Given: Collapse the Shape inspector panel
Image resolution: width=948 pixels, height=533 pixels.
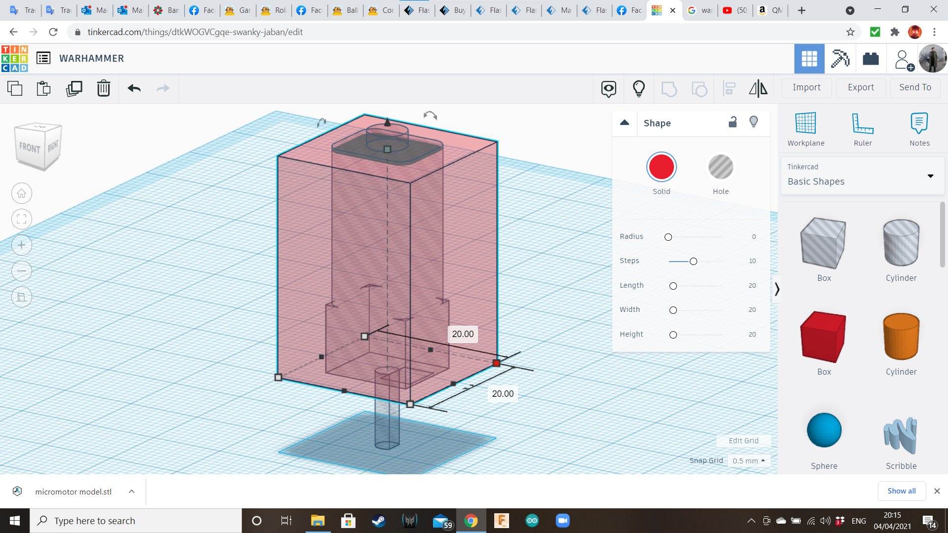Looking at the screenshot, I should point(625,123).
